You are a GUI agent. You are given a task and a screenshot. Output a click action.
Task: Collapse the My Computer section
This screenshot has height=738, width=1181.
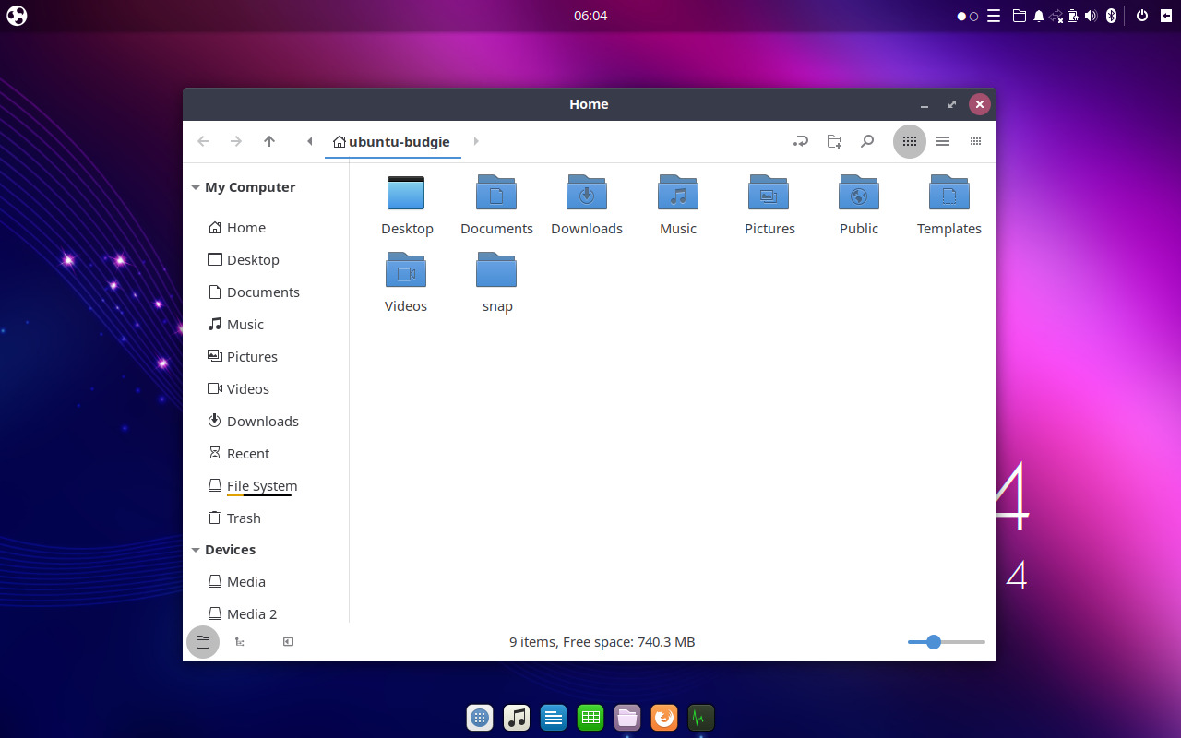pos(196,186)
